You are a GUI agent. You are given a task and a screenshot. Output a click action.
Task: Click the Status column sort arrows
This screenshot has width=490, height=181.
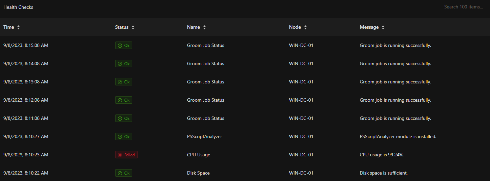click(x=133, y=27)
